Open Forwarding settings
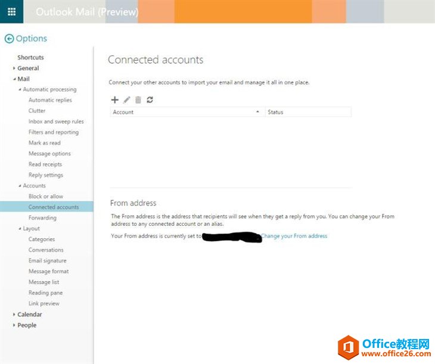435x364 pixels. [42, 218]
